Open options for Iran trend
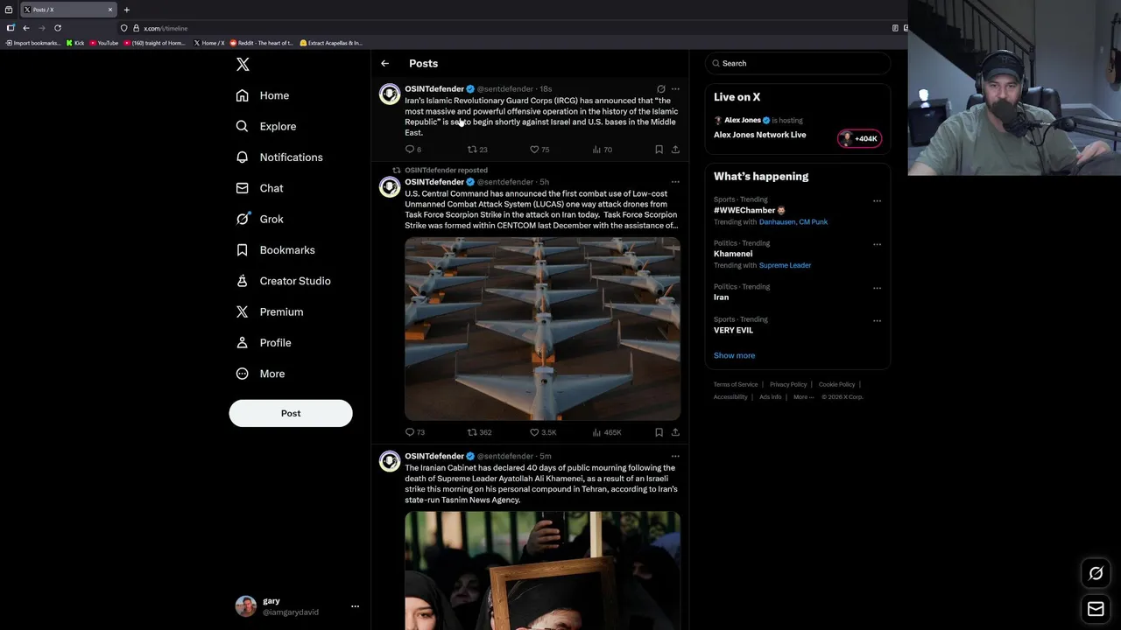 click(x=877, y=288)
